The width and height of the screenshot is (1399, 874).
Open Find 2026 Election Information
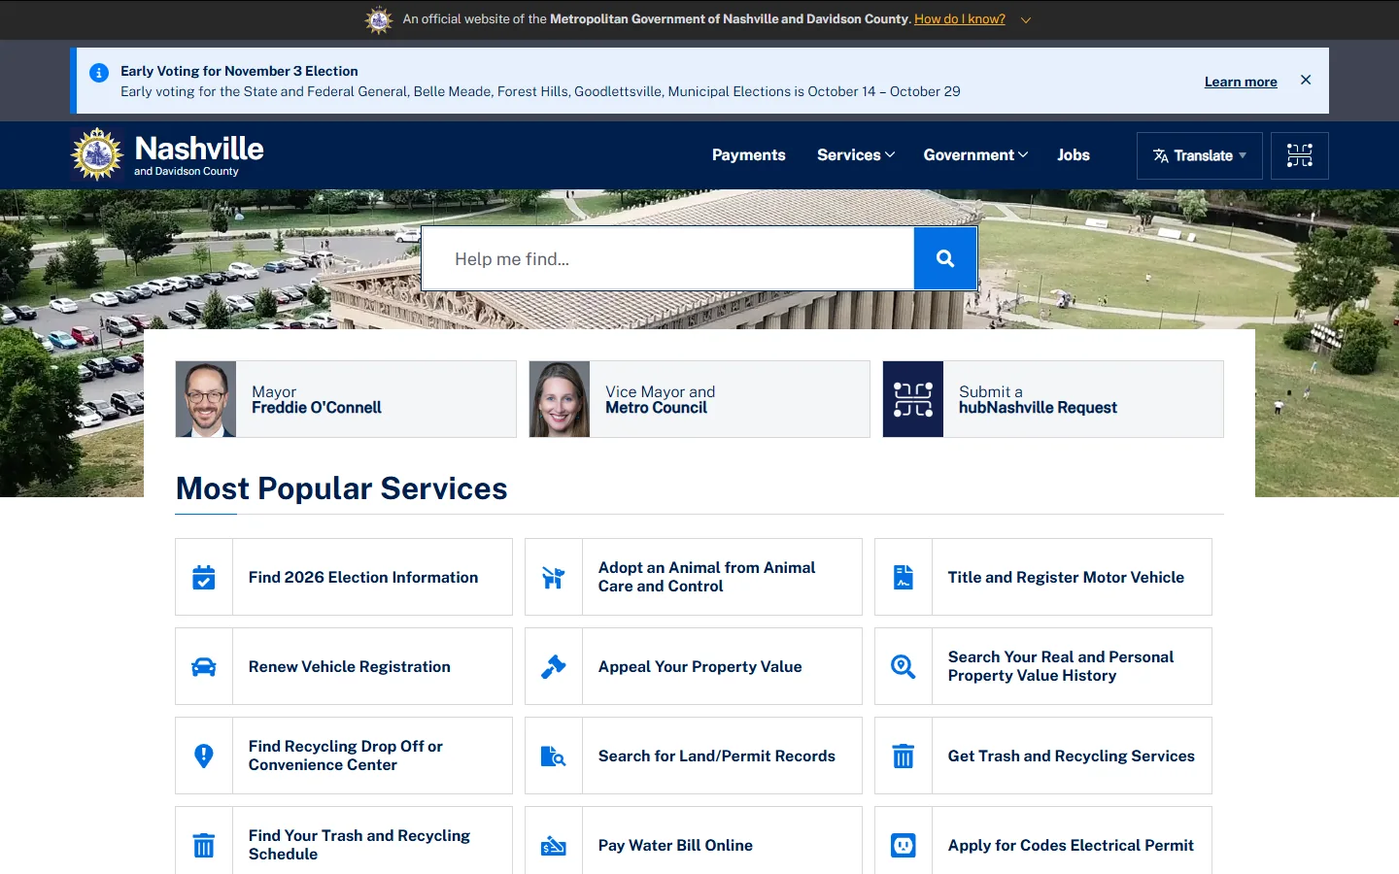363,577
